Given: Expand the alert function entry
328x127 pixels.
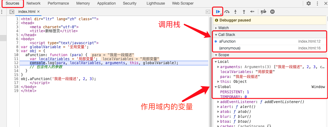Looking at the screenshot, I should click(x=218, y=107).
